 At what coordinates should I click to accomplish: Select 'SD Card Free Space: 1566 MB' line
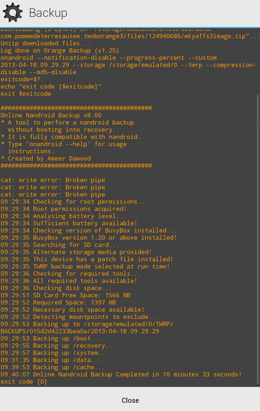click(x=66, y=295)
